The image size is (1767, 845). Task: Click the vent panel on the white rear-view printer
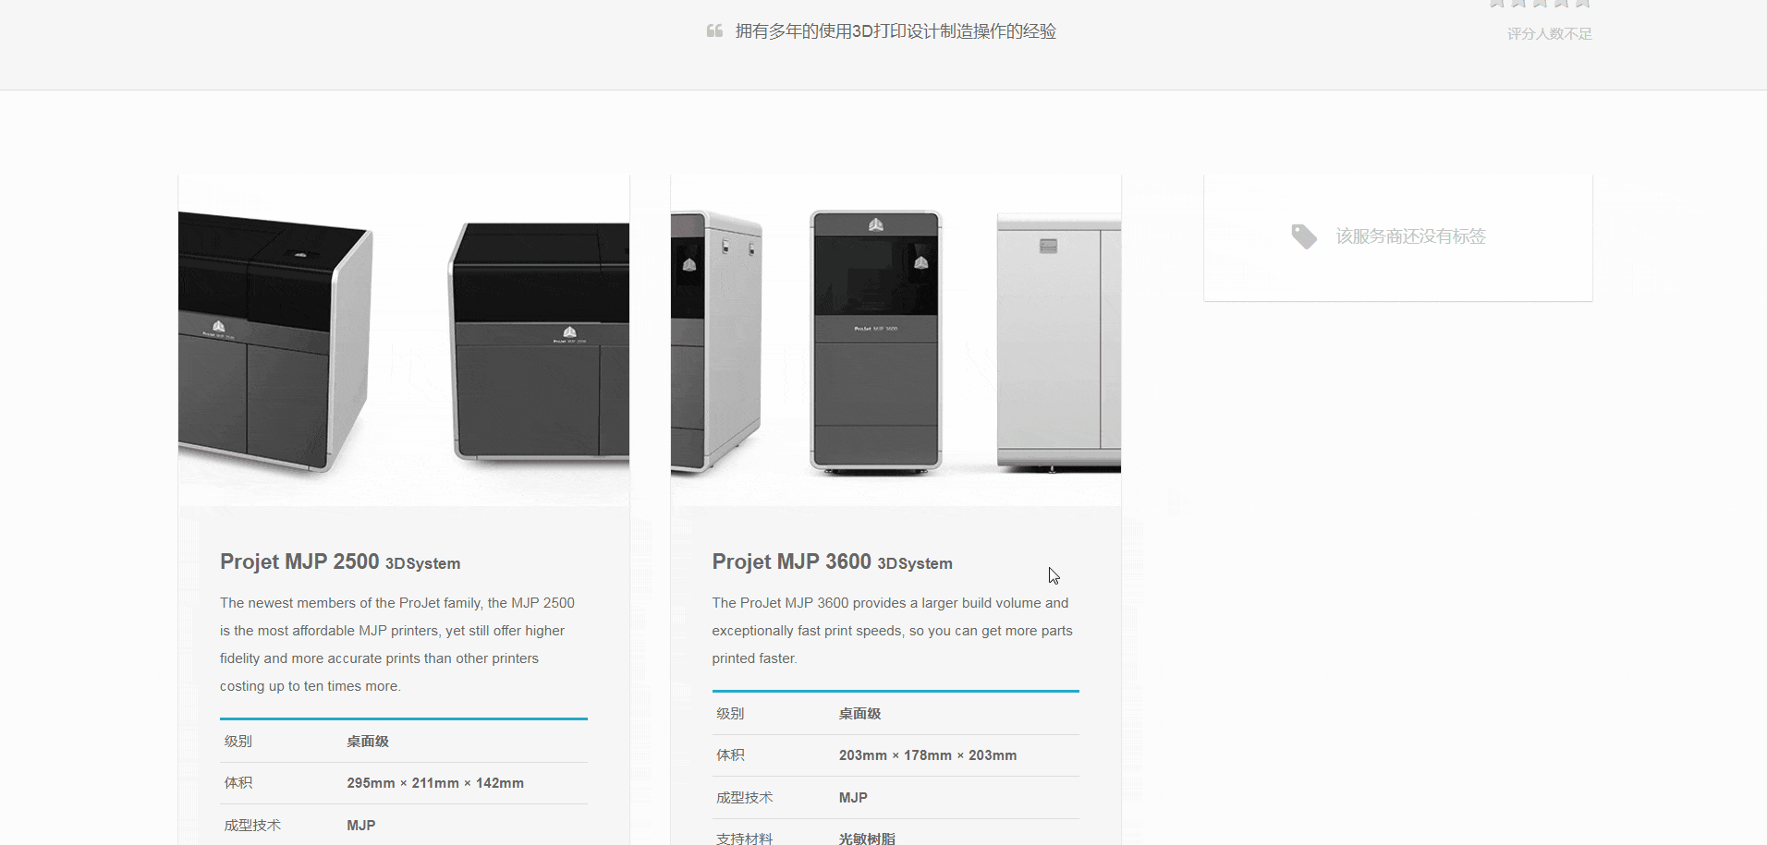1048,246
